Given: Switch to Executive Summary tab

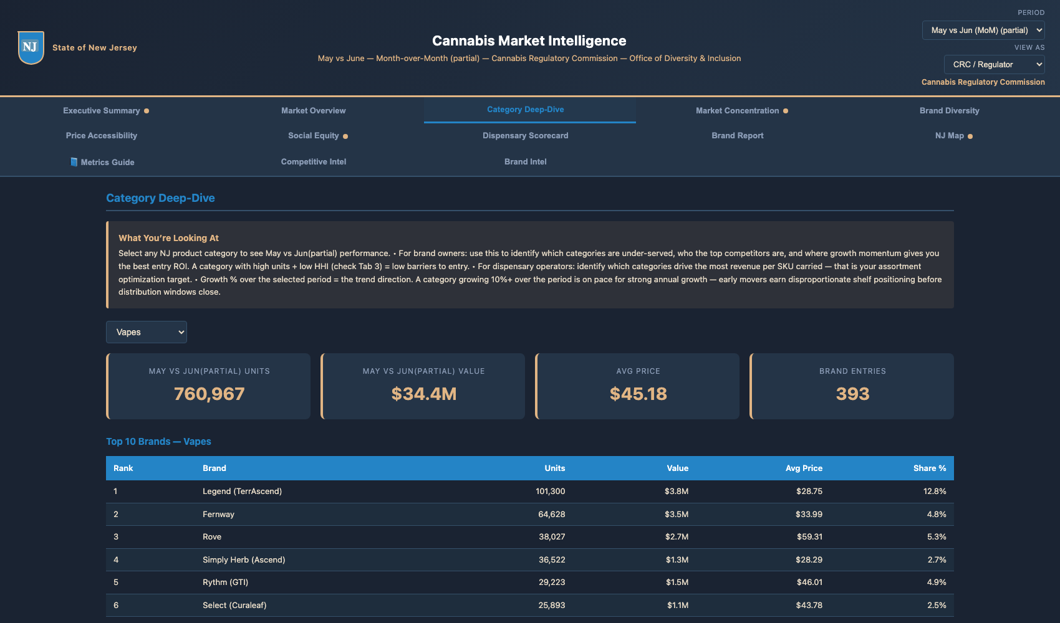Looking at the screenshot, I should coord(106,110).
